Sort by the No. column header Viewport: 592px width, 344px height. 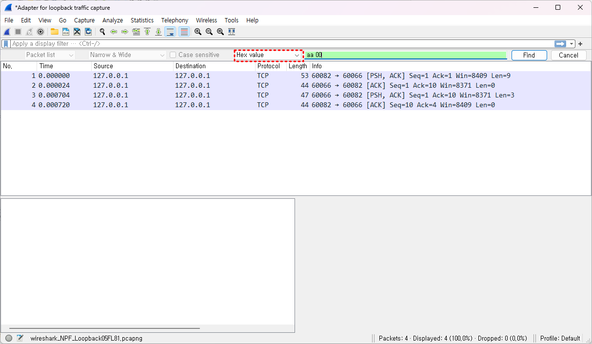click(x=19, y=66)
